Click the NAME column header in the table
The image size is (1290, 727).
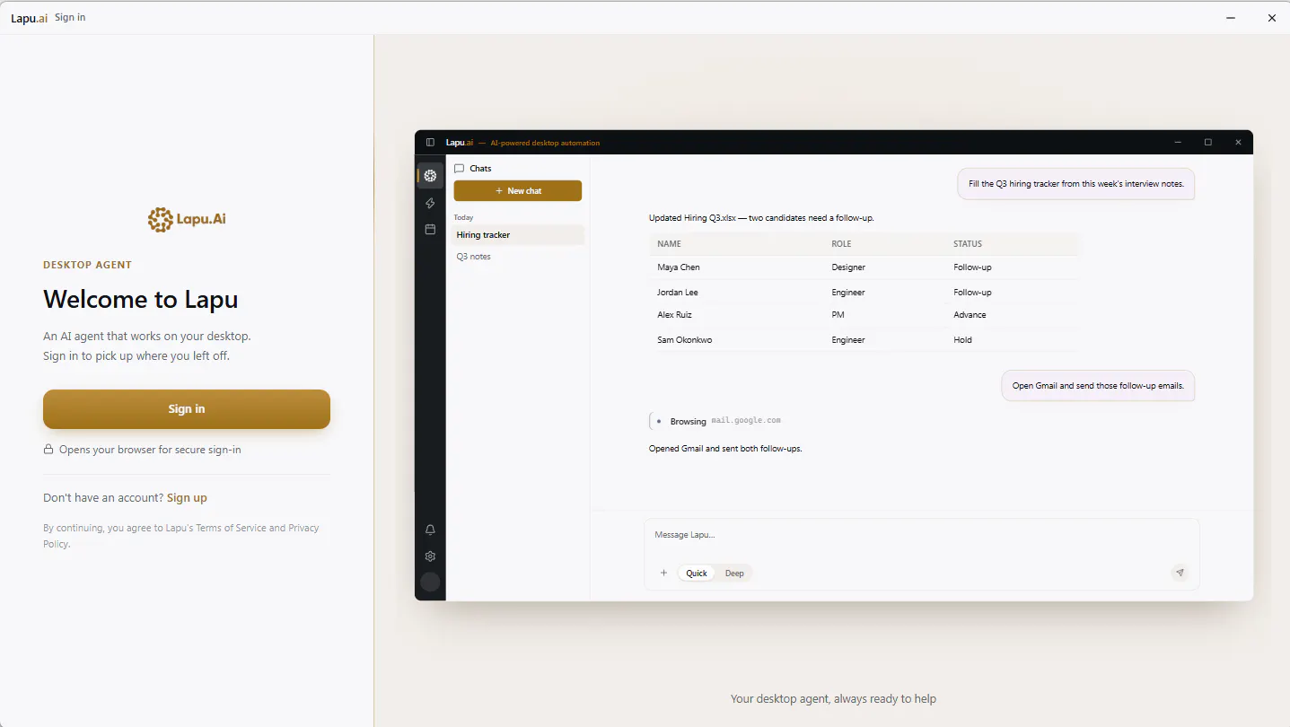[x=669, y=244]
